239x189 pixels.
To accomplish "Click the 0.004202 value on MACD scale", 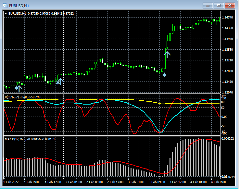I will [228, 139].
